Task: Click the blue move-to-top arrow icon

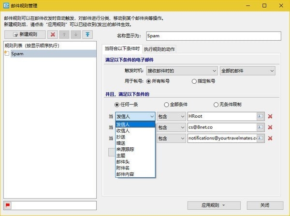Action: coord(87,34)
